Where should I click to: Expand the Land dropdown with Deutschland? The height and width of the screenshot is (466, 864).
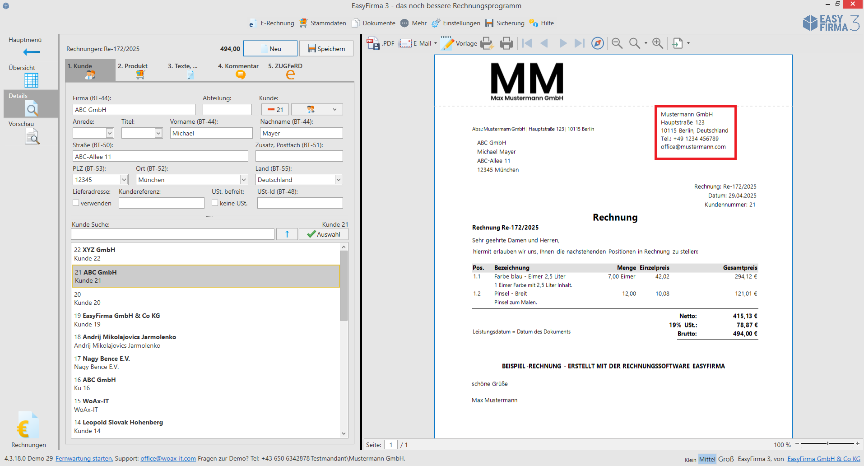point(338,180)
